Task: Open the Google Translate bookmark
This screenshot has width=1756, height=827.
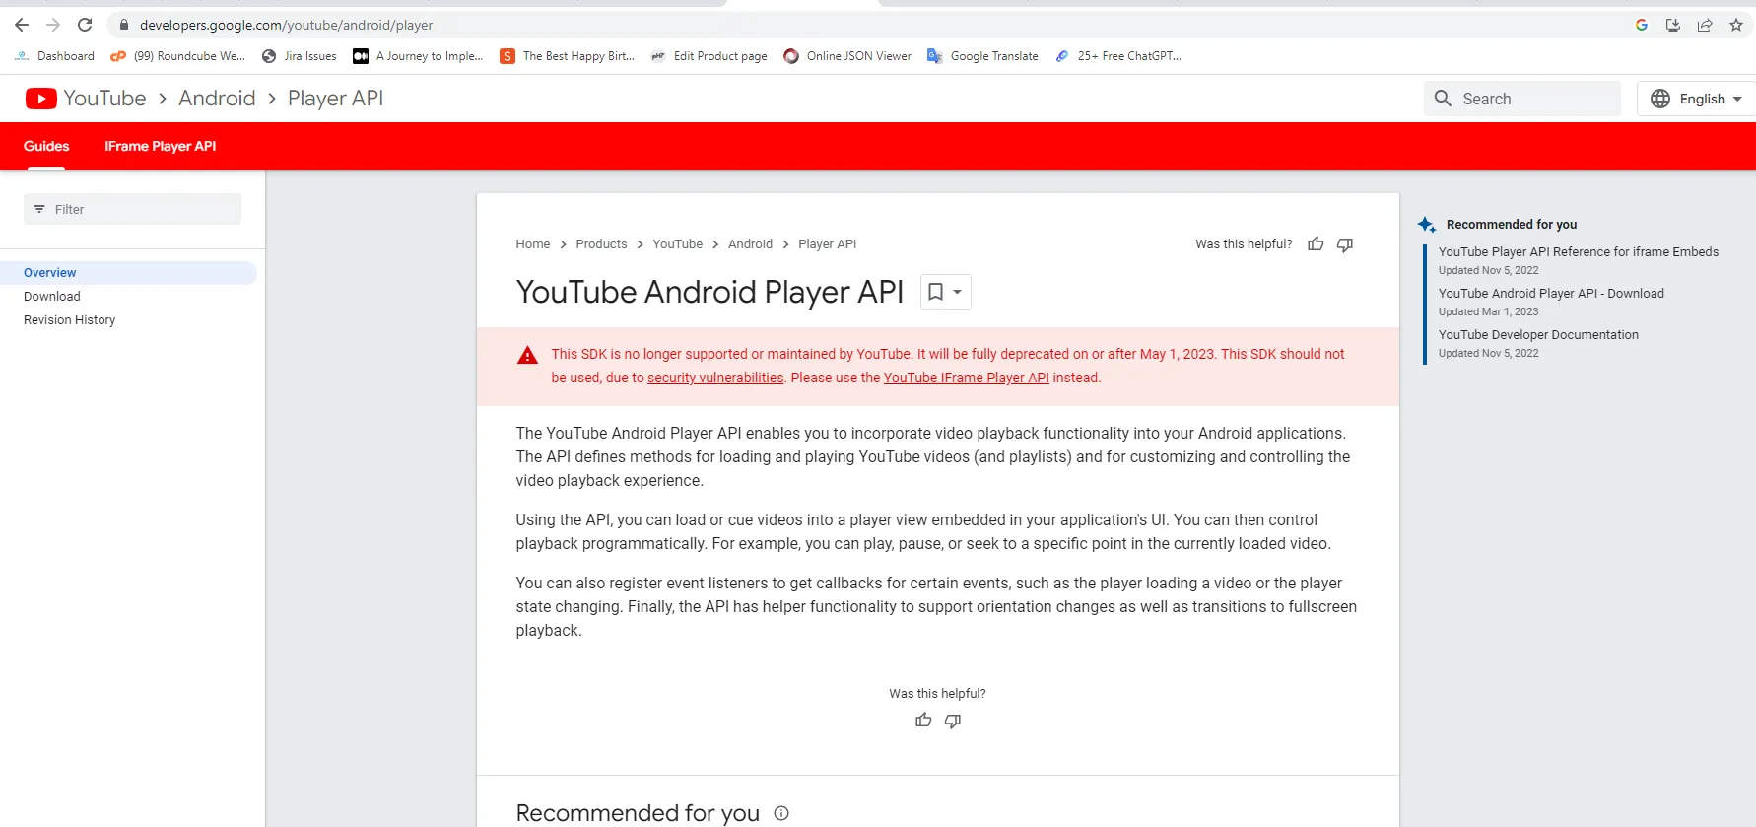Action: coord(983,56)
